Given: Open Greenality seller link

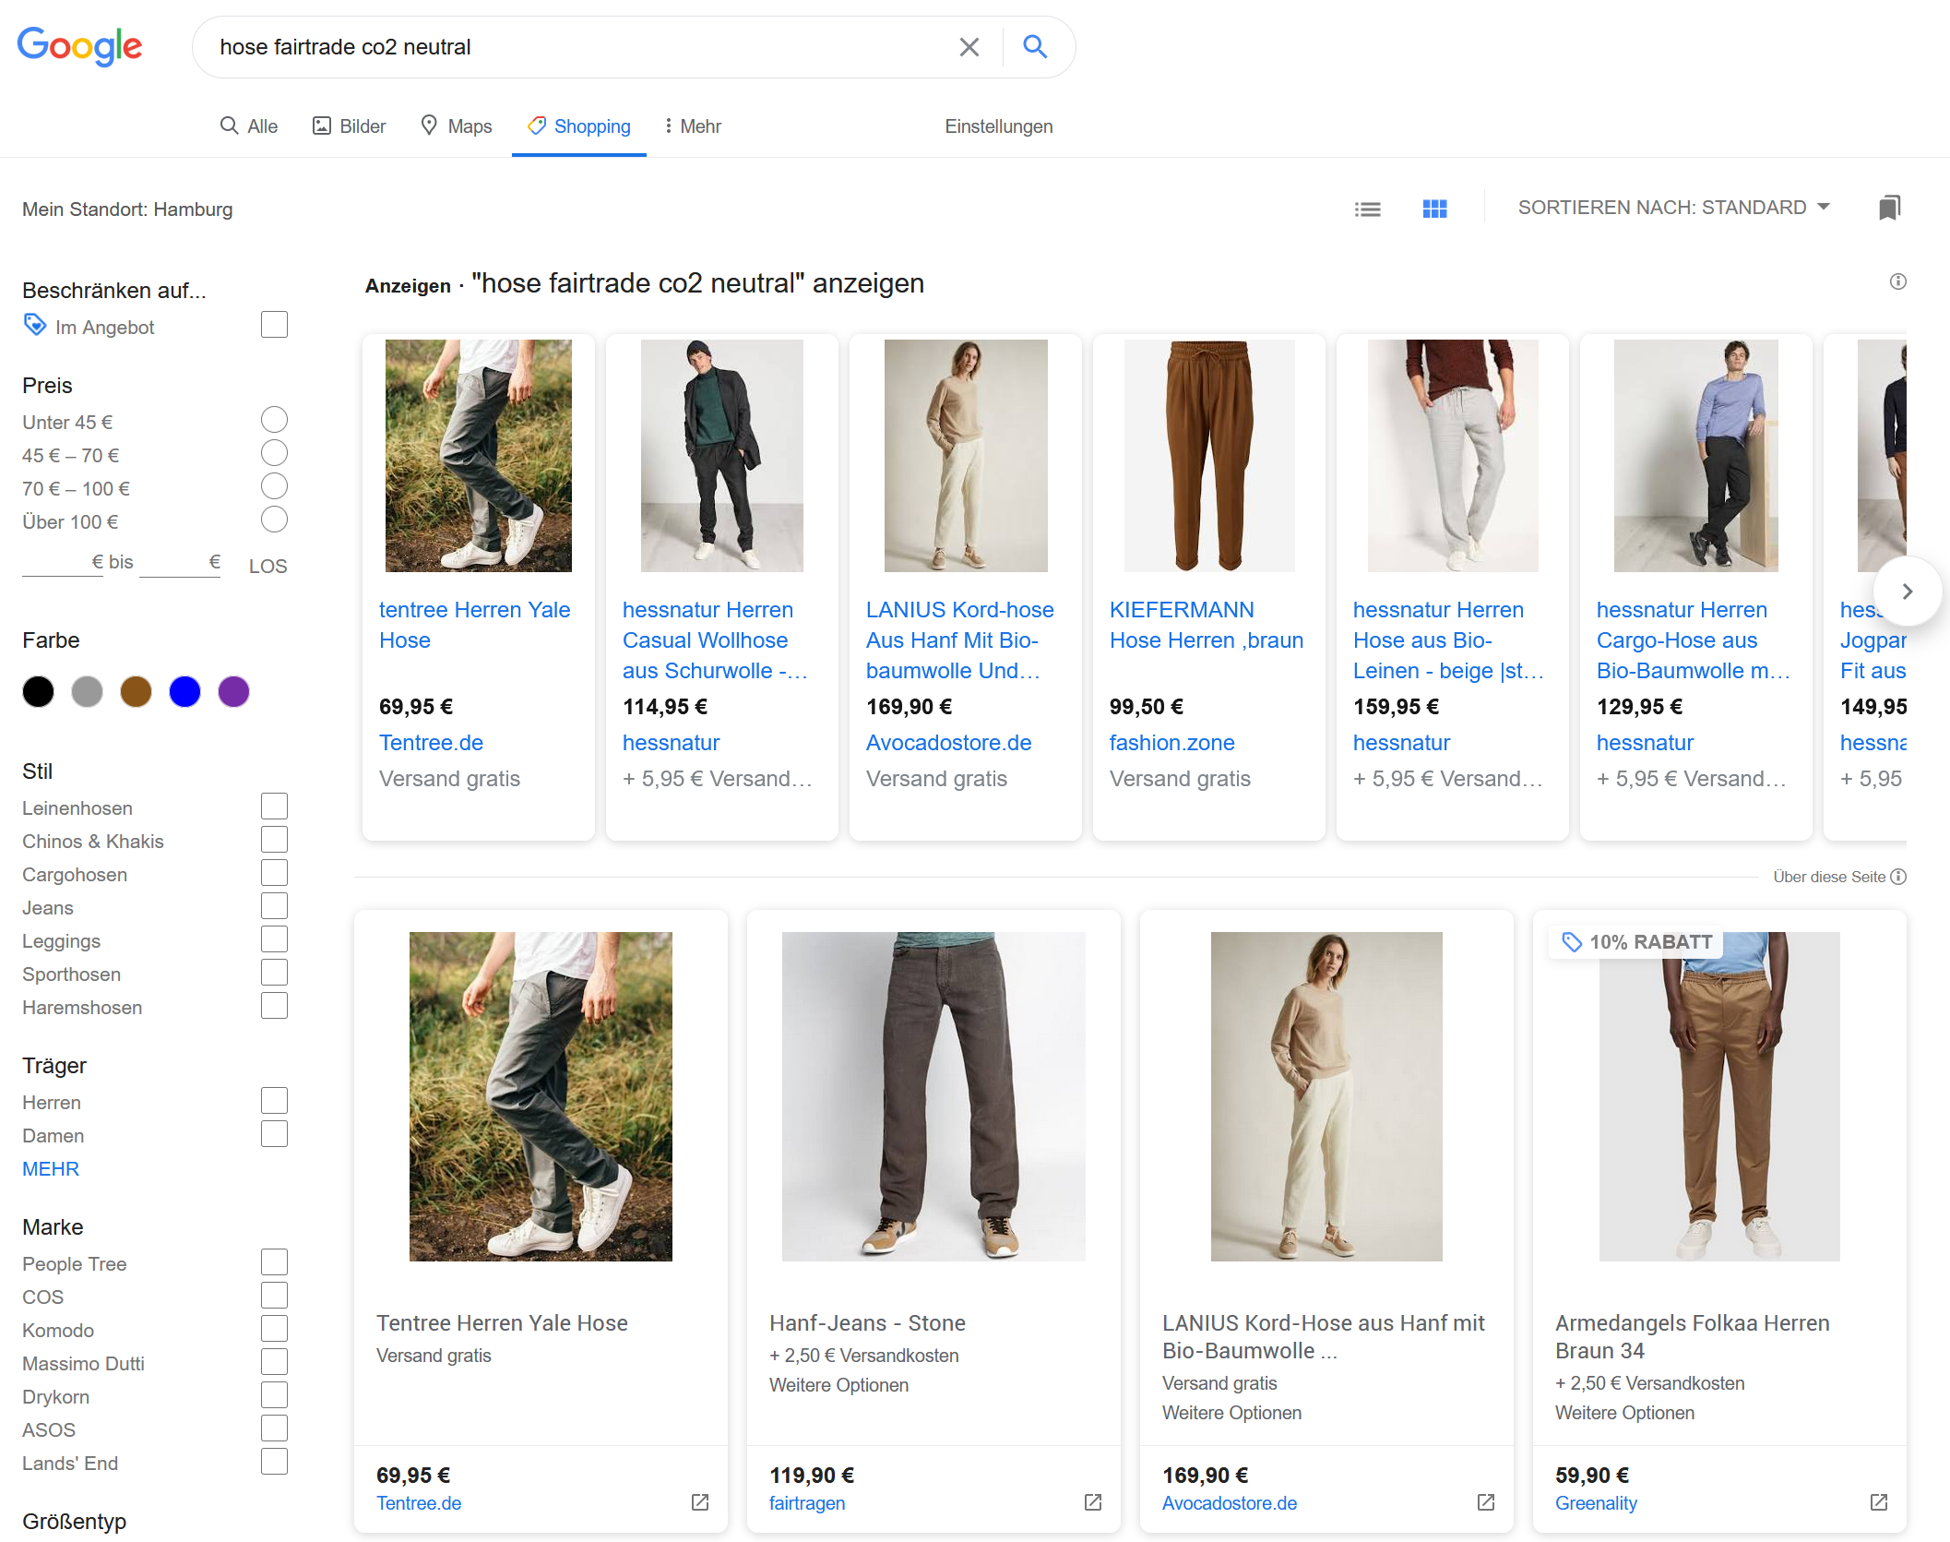Looking at the screenshot, I should (x=1596, y=1503).
